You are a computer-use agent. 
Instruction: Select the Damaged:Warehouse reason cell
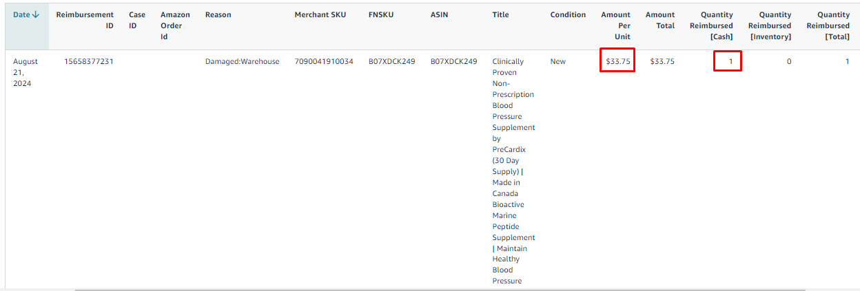coord(242,61)
